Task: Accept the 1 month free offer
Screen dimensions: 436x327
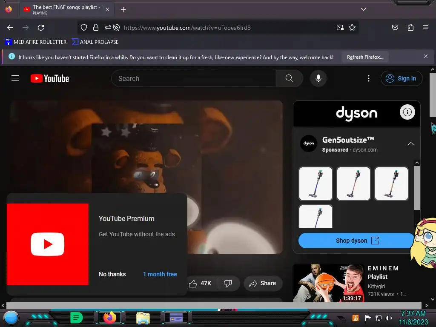Action: (160, 274)
